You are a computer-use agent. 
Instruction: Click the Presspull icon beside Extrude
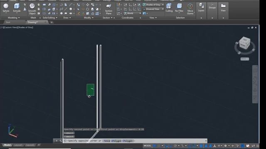coord(25,9)
